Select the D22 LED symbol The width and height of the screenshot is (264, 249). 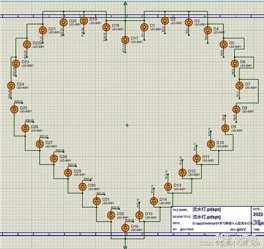[x=27, y=44]
